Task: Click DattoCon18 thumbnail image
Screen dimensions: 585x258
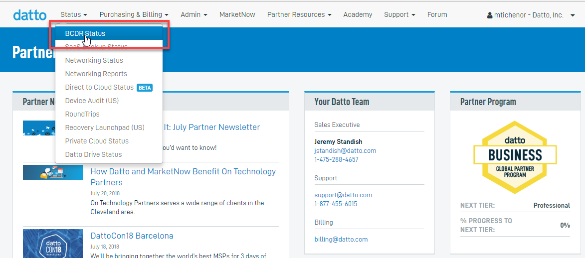Action: (x=52, y=244)
